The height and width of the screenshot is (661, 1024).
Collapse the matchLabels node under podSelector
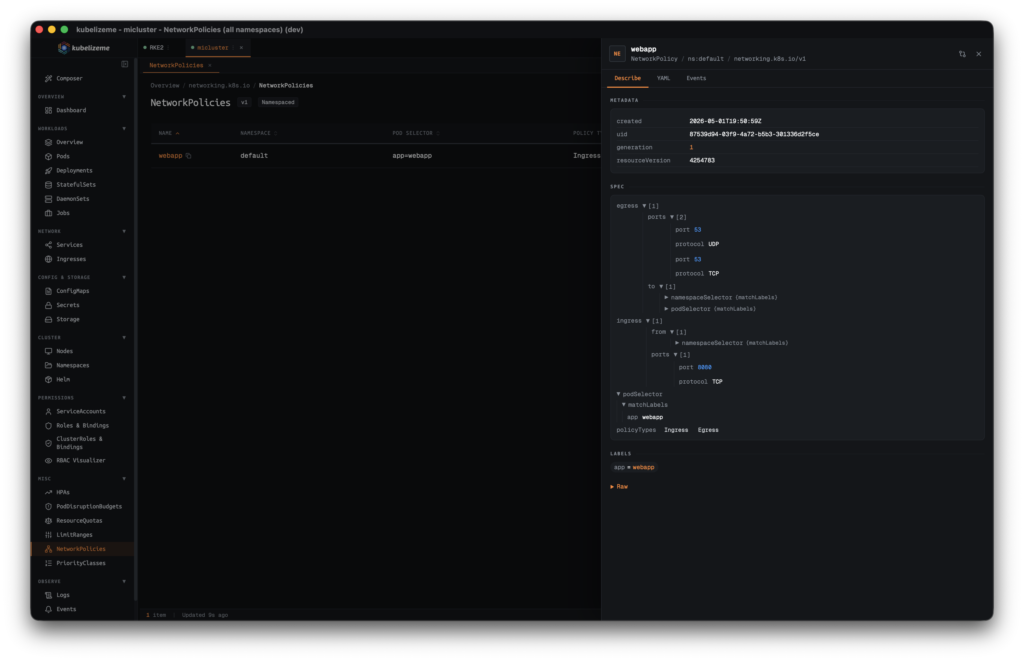624,405
